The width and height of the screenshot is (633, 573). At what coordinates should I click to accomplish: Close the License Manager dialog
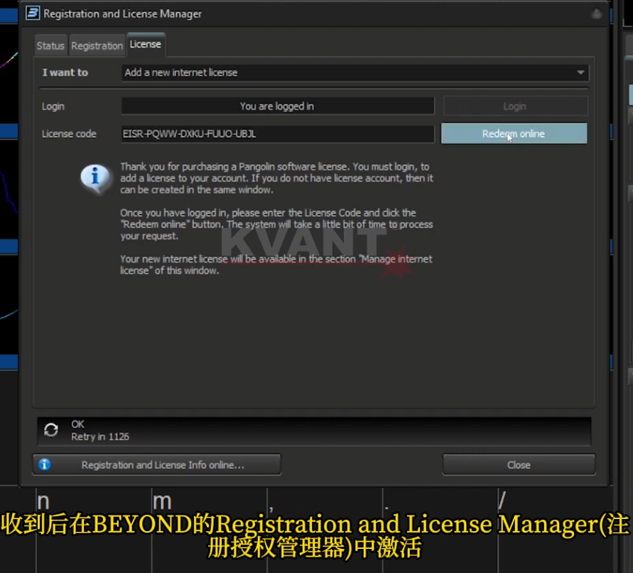519,465
